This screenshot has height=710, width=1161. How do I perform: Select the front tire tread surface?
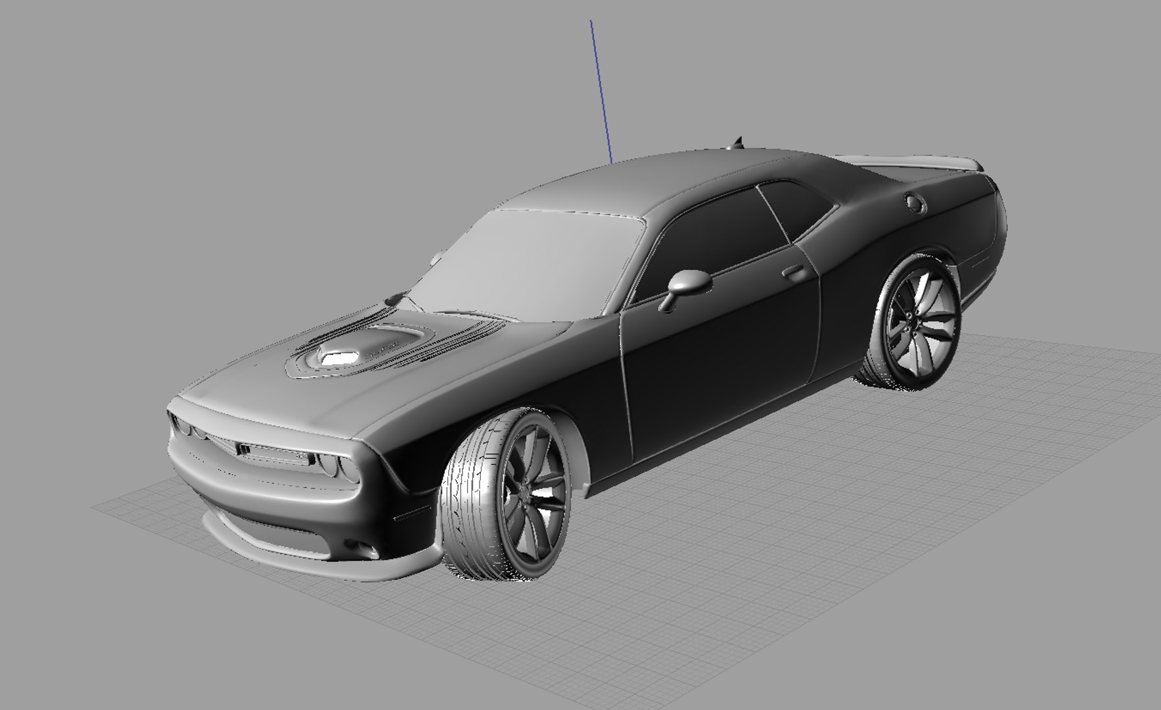coord(470,496)
